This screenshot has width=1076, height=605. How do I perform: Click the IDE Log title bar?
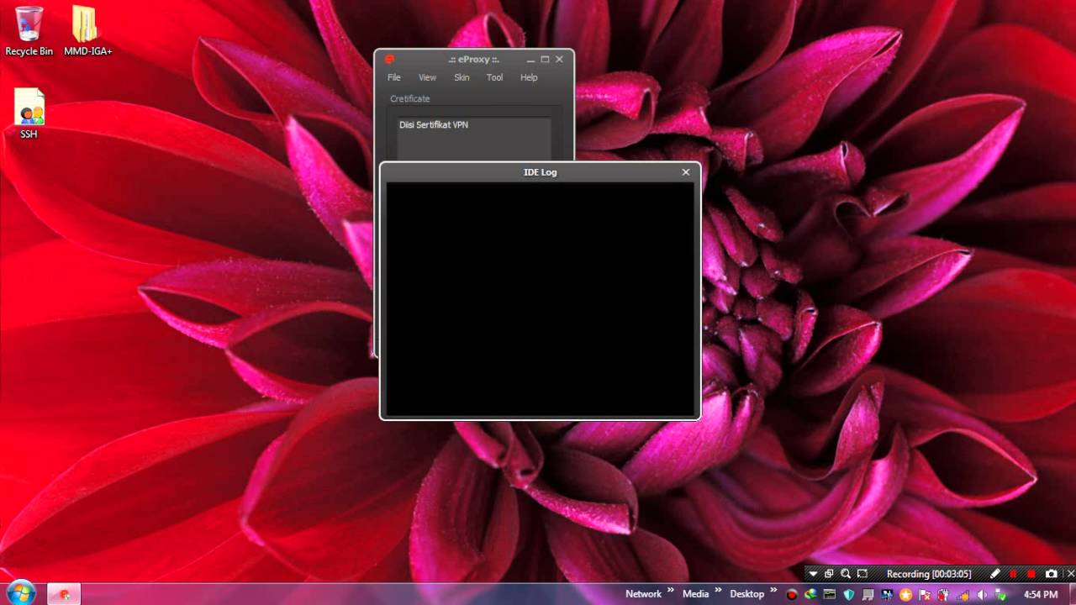540,172
